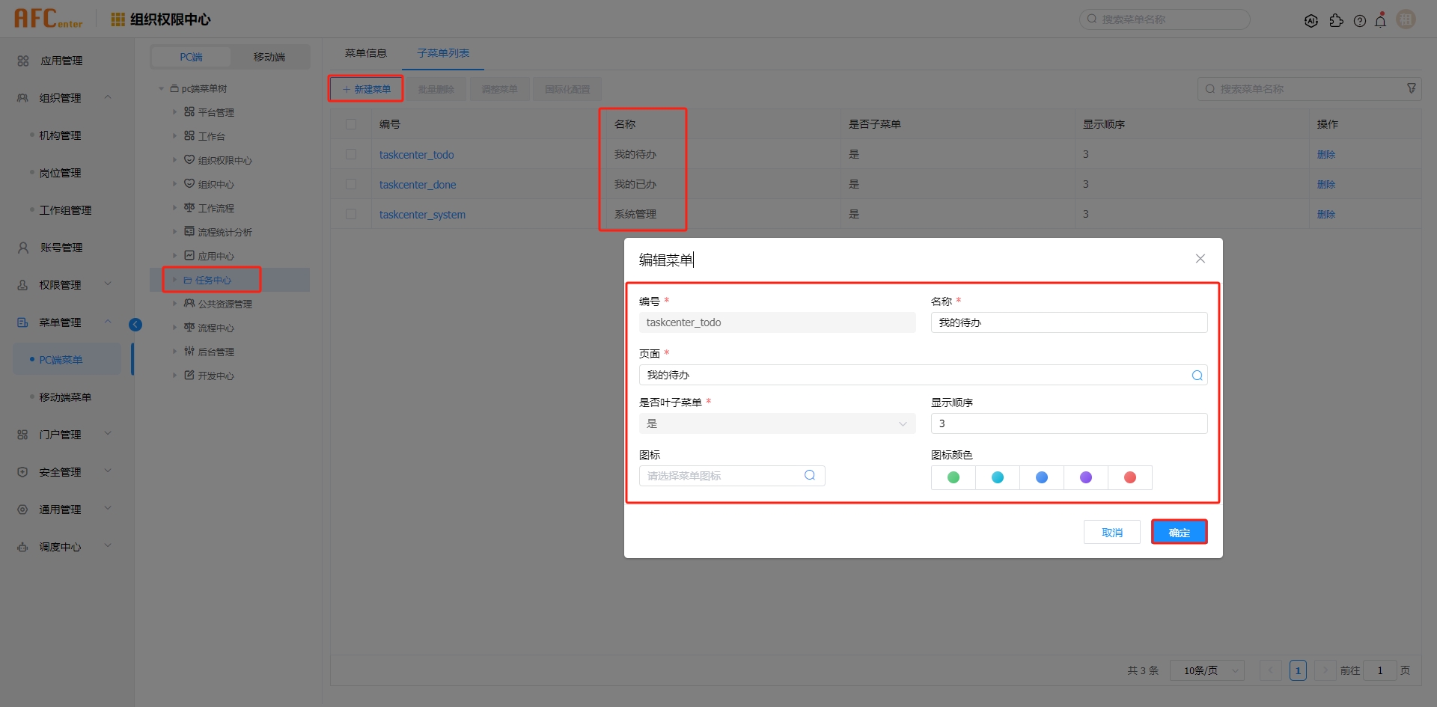The image size is (1437, 707).
Task: Click the 确定 confirm button
Action: (x=1179, y=532)
